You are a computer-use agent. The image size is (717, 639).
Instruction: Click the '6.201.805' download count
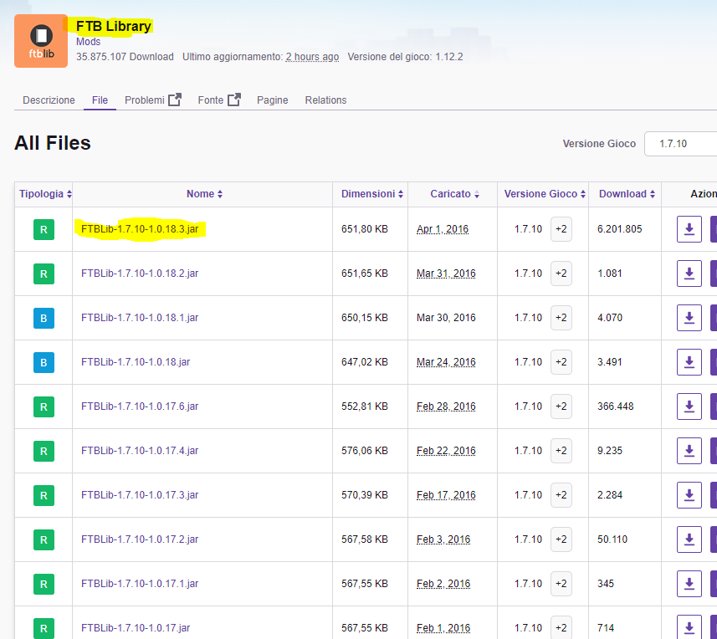(620, 229)
